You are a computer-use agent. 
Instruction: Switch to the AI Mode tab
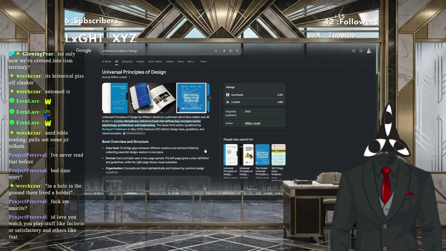click(x=107, y=62)
